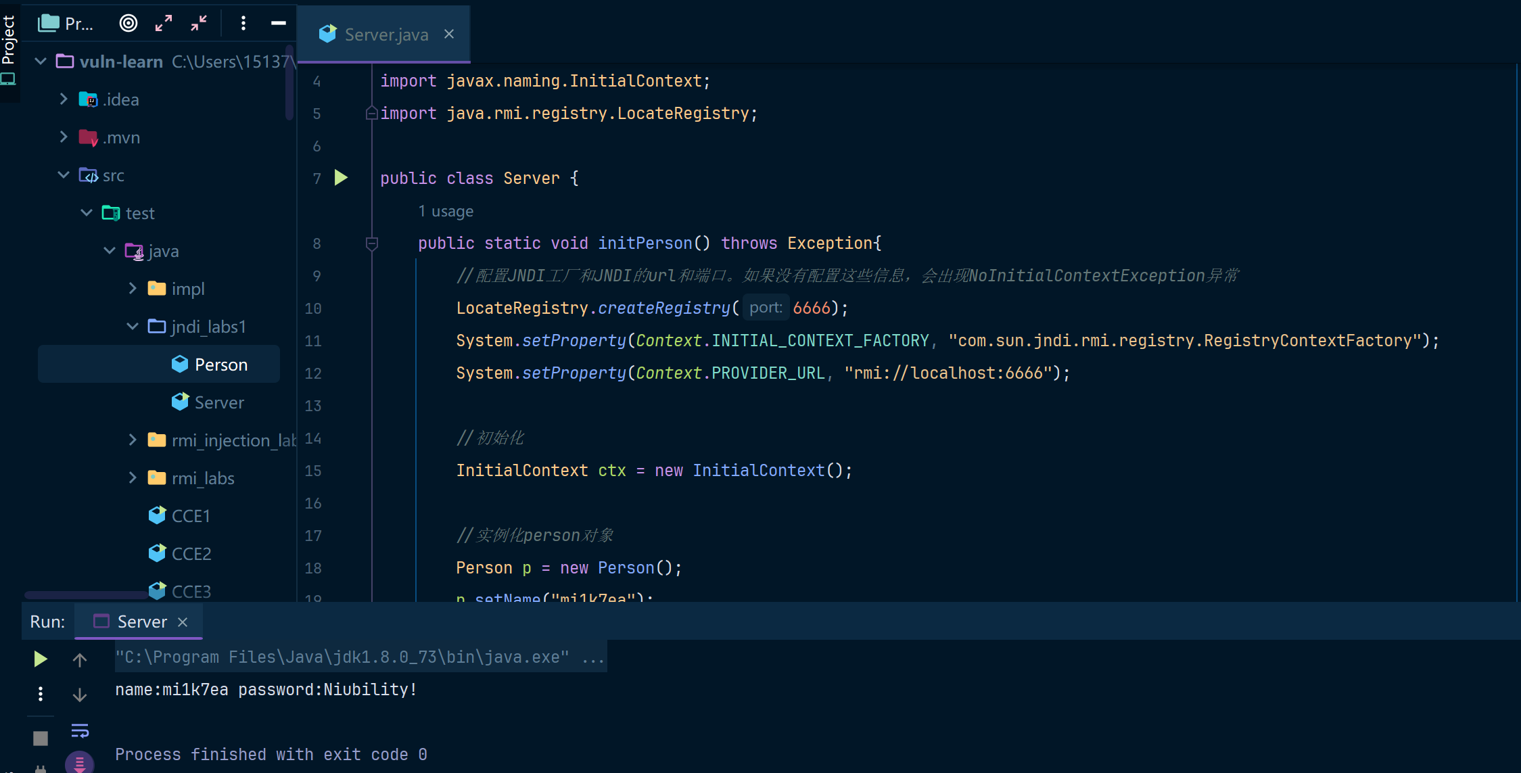
Task: Collapse the vuln-learn project root
Action: [x=41, y=62]
